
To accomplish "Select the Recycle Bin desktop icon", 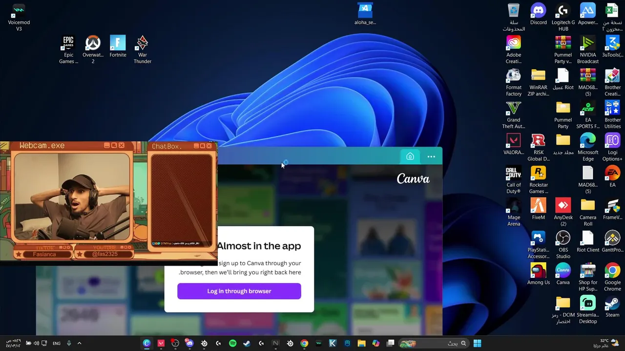I will (x=514, y=18).
